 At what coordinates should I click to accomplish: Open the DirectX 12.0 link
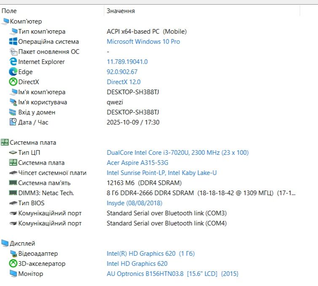(123, 82)
